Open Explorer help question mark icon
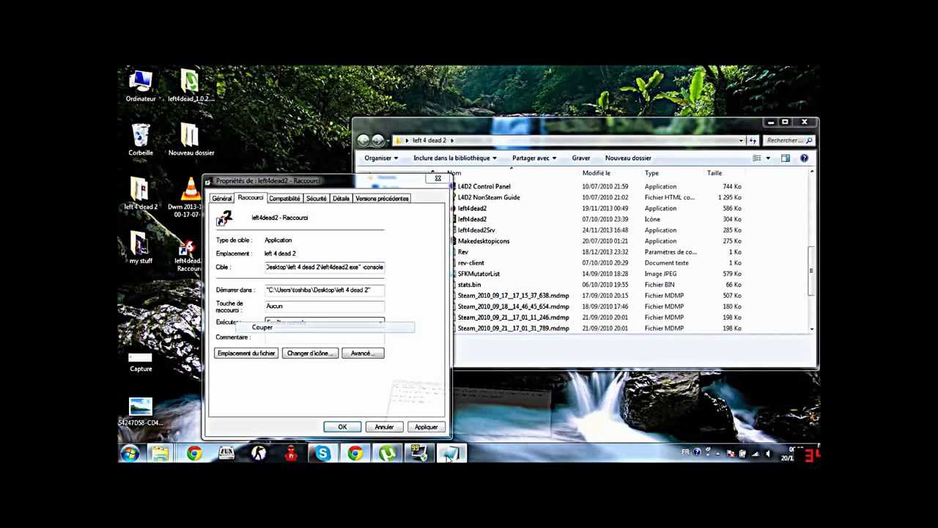Image resolution: width=938 pixels, height=528 pixels. [x=804, y=158]
